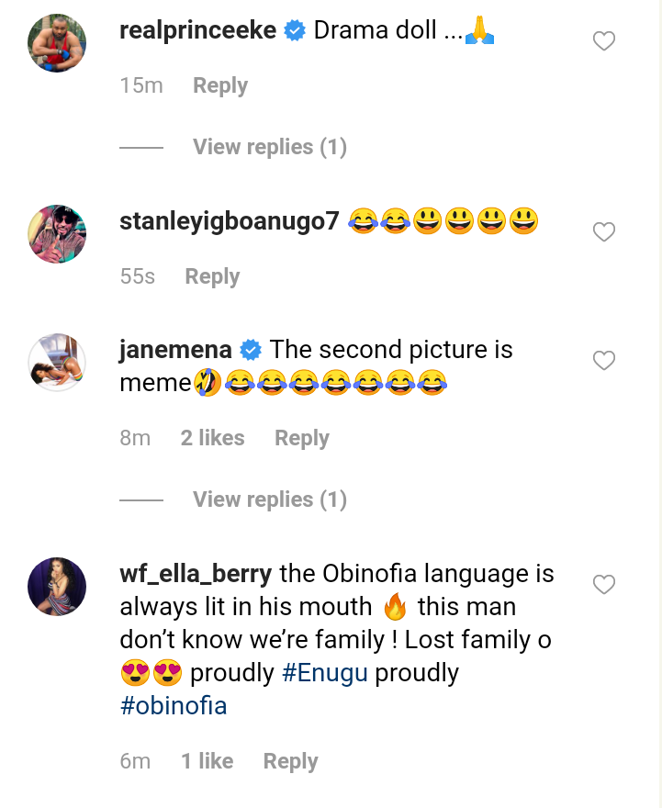Screen dimensions: 662x808
Task: Open realprinceeke's profile picture
Action: 57,43
